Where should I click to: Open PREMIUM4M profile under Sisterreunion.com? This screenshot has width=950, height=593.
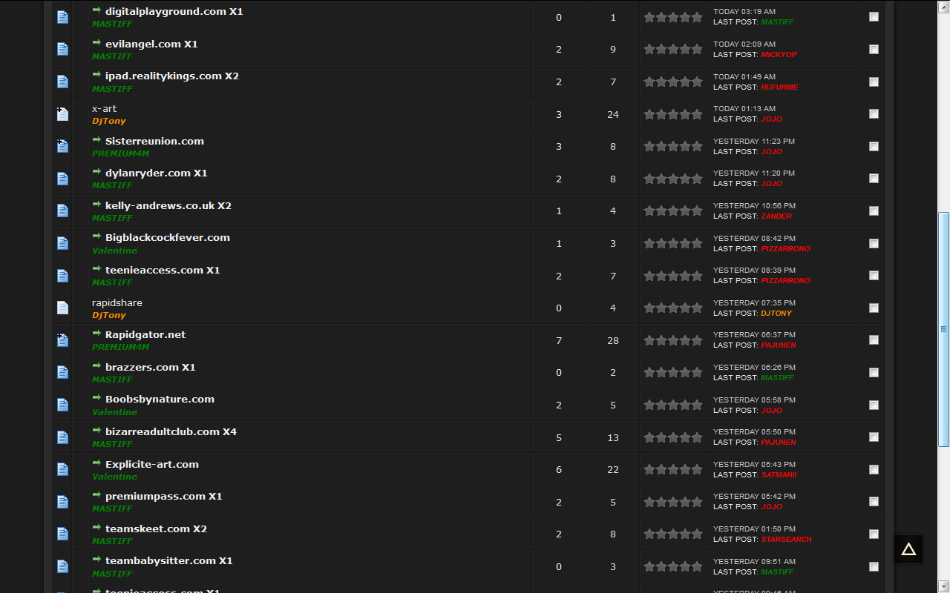[120, 153]
